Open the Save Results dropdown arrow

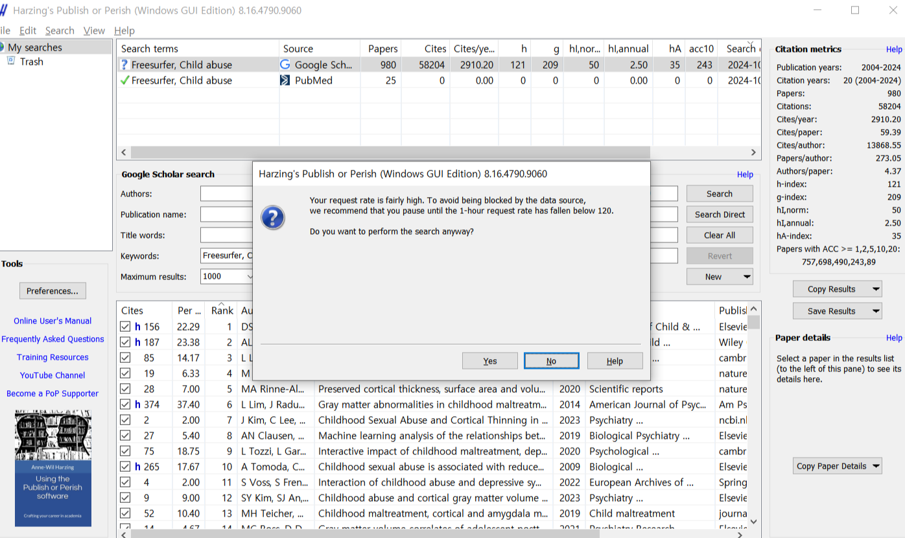pyautogui.click(x=876, y=311)
